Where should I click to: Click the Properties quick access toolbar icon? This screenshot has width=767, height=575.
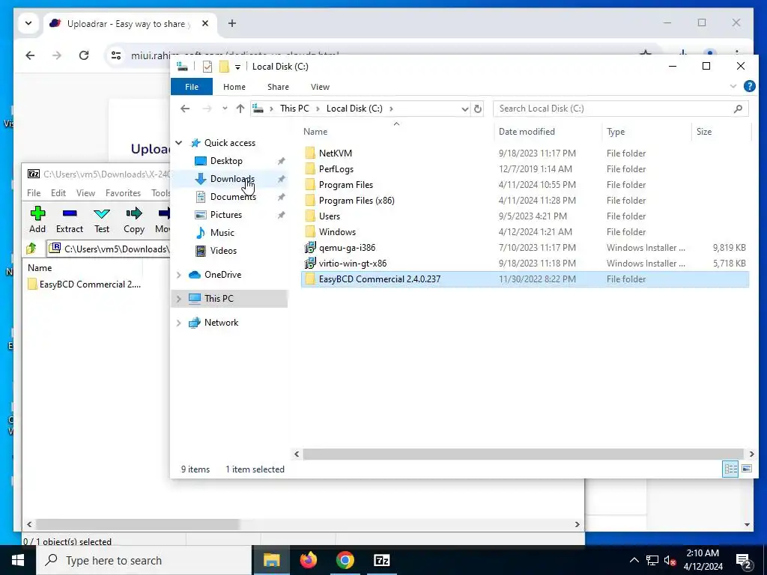coord(207,67)
